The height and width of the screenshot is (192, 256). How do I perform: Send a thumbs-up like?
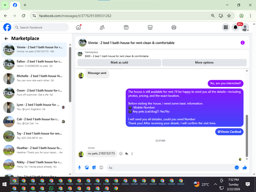245,167
